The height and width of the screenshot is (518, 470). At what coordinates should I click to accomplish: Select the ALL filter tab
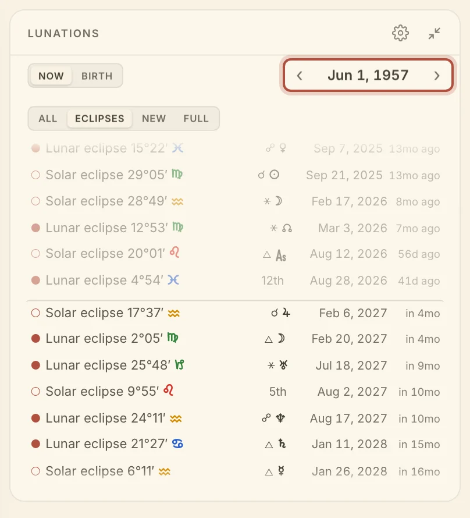tap(48, 119)
